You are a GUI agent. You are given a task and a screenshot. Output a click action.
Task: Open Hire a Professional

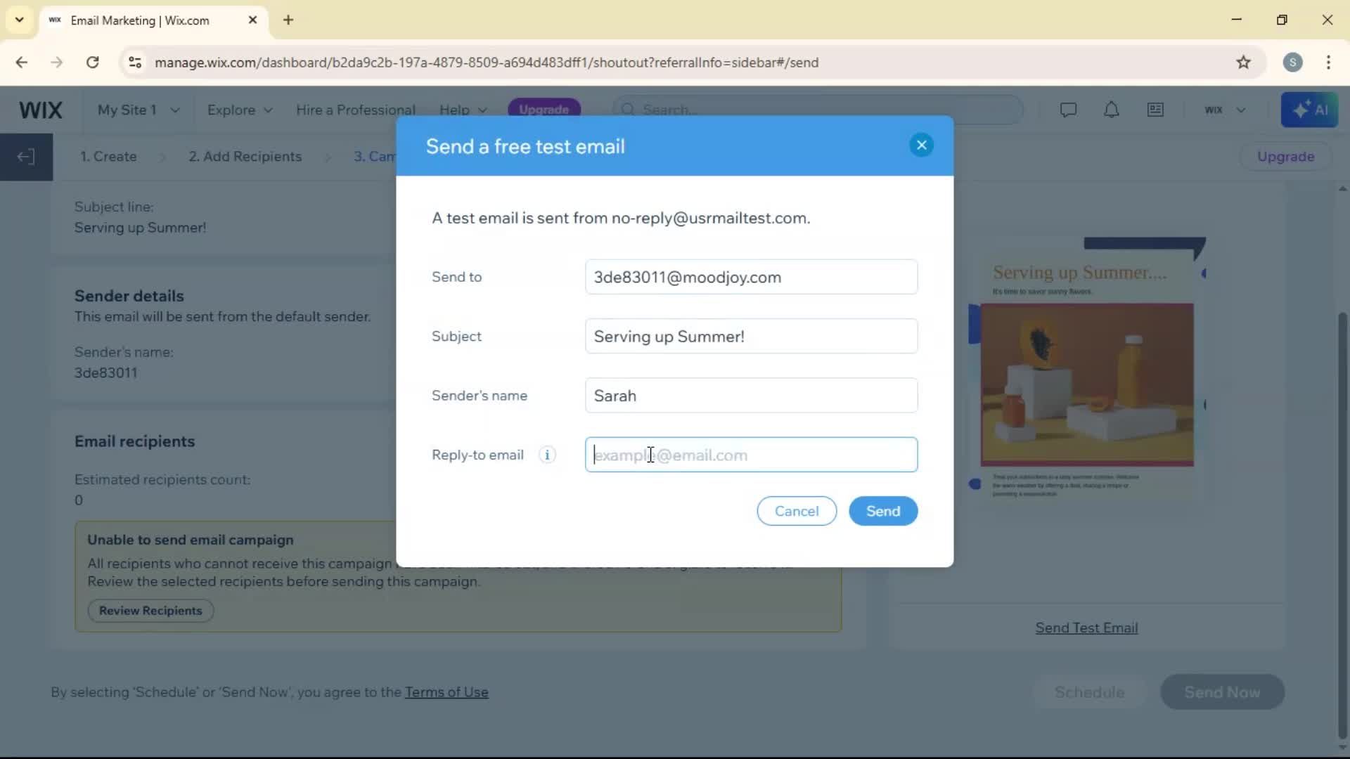click(356, 110)
